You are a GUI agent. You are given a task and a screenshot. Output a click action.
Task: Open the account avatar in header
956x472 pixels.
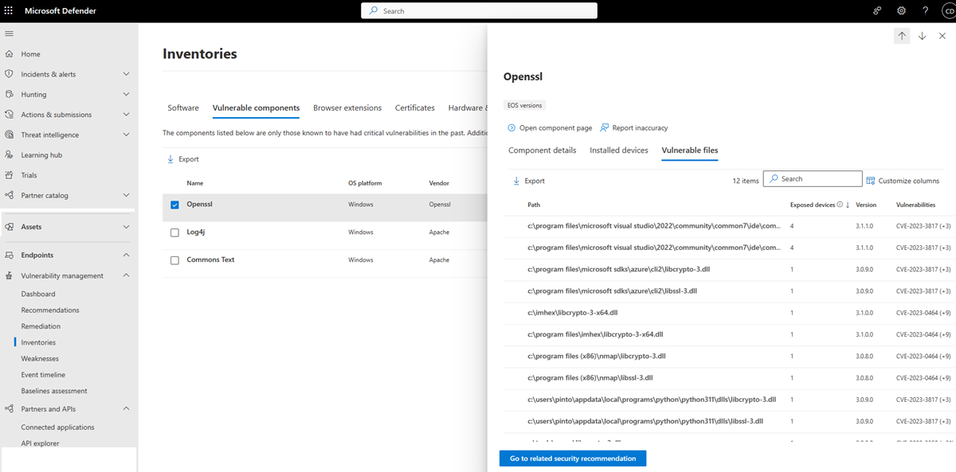(x=947, y=10)
